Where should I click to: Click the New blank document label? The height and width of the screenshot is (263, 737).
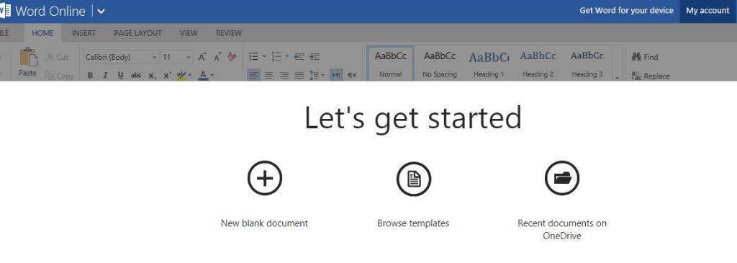pos(265,223)
